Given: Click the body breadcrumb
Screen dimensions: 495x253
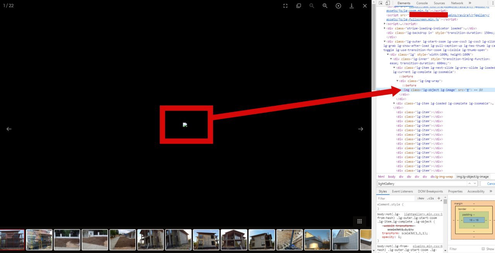Looking at the screenshot, I should [x=392, y=177].
